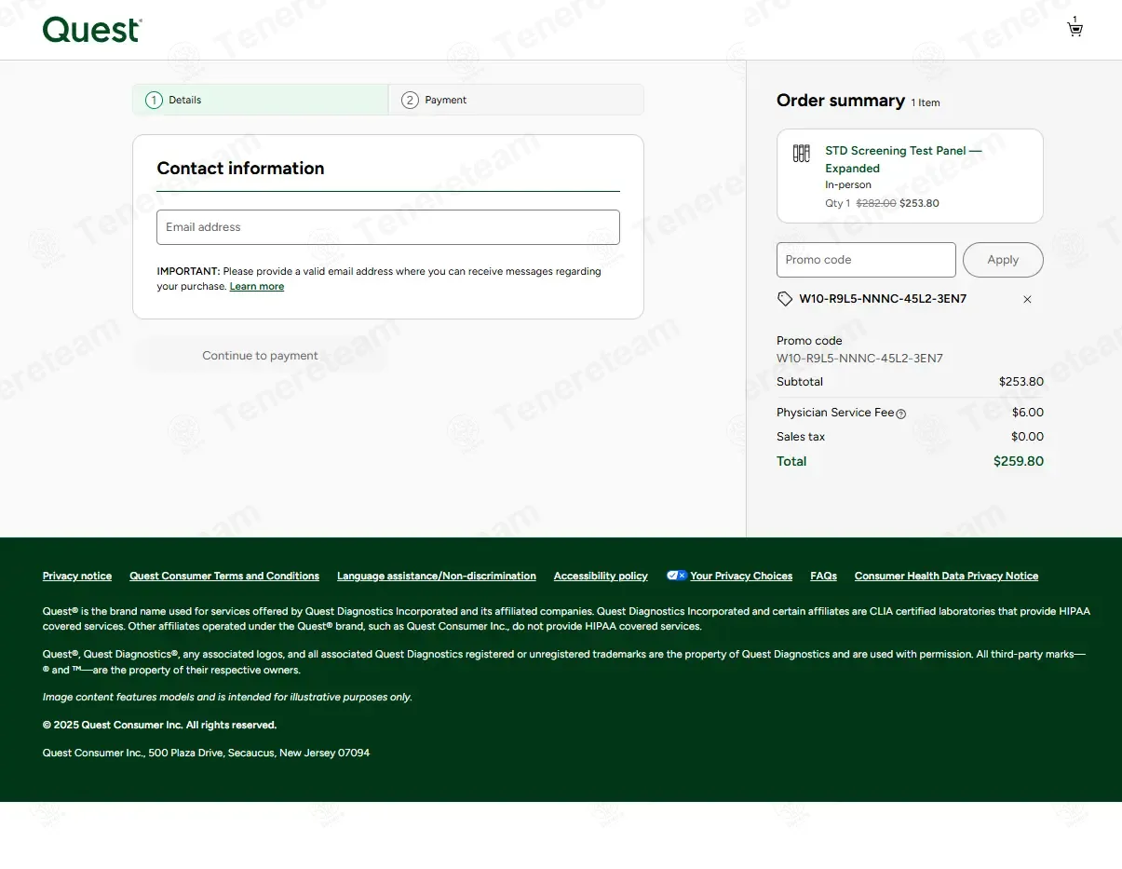
Task: Open the shopping cart icon
Action: tap(1075, 29)
